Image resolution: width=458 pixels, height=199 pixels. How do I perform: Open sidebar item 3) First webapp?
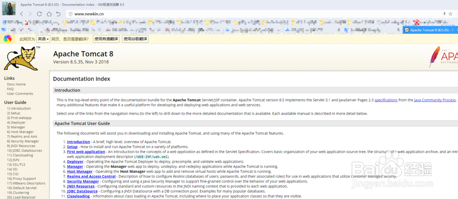19,118
